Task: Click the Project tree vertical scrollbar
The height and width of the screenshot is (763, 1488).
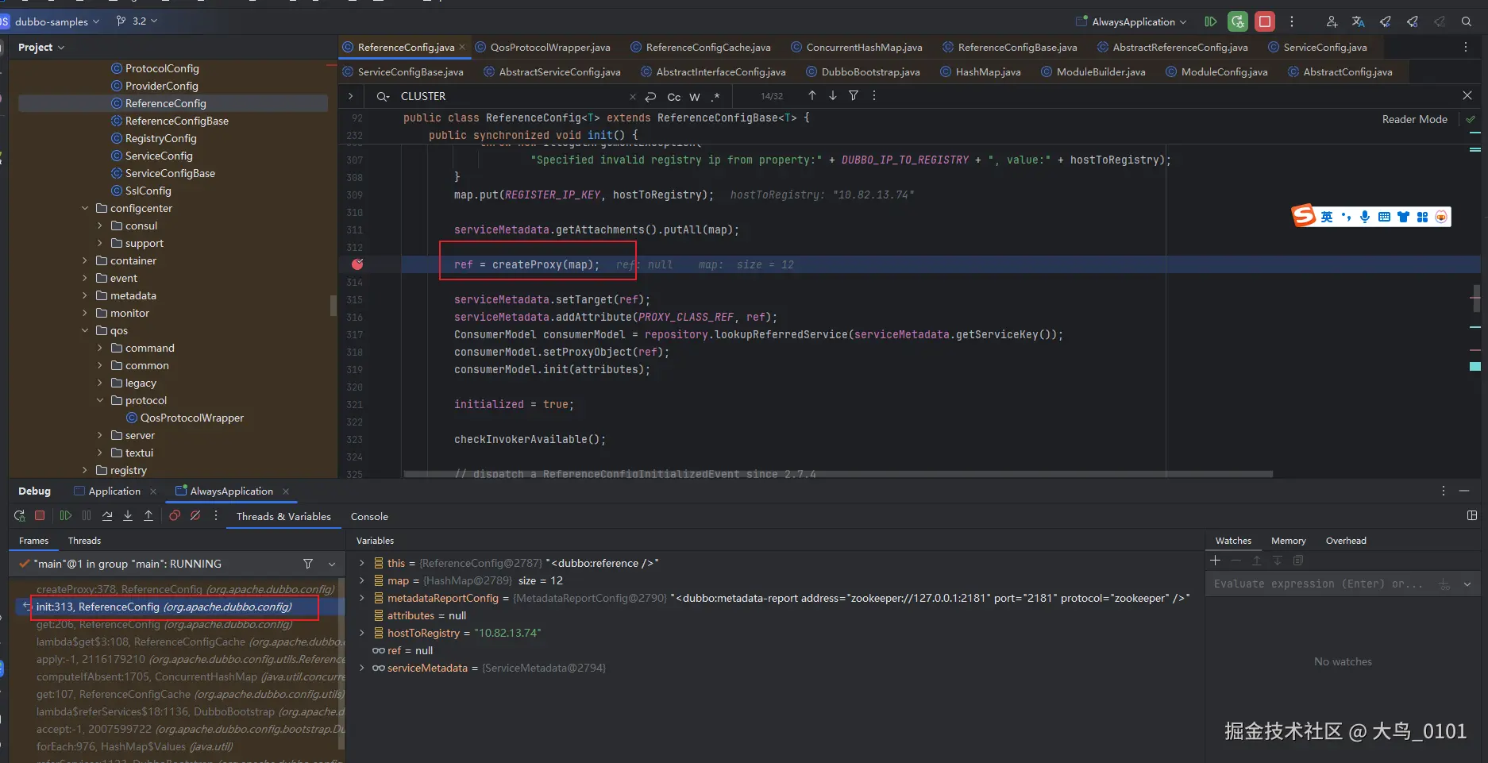Action: pyautogui.click(x=333, y=305)
